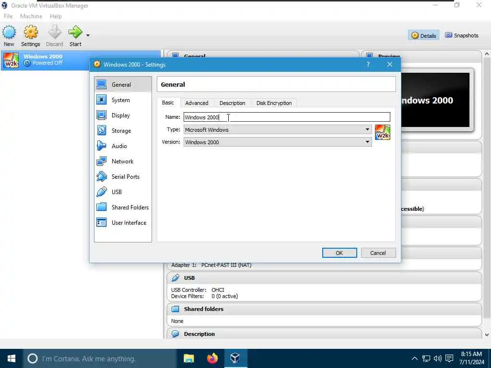Click the USB section icon in details pane
The width and height of the screenshot is (491, 368).
(x=175, y=278)
